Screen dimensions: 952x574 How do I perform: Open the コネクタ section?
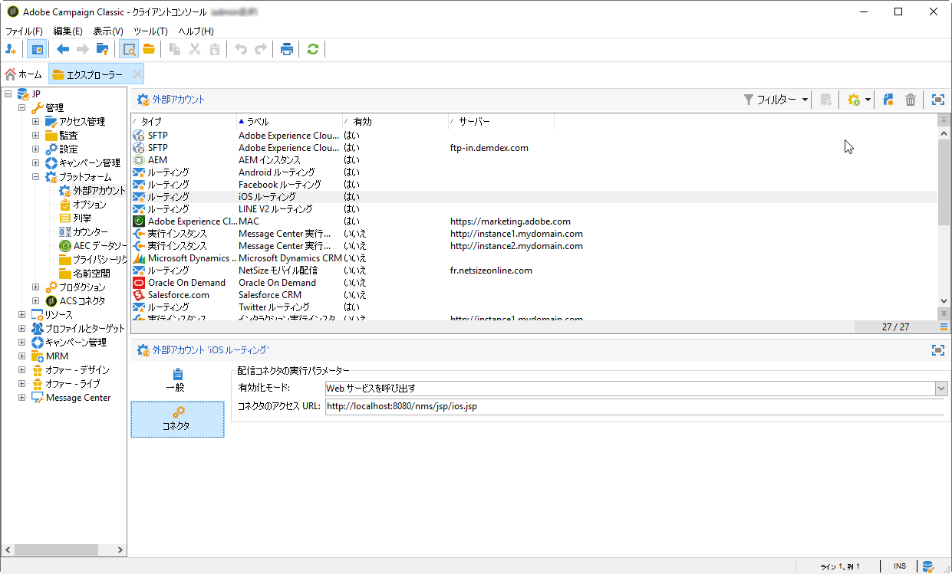[177, 418]
